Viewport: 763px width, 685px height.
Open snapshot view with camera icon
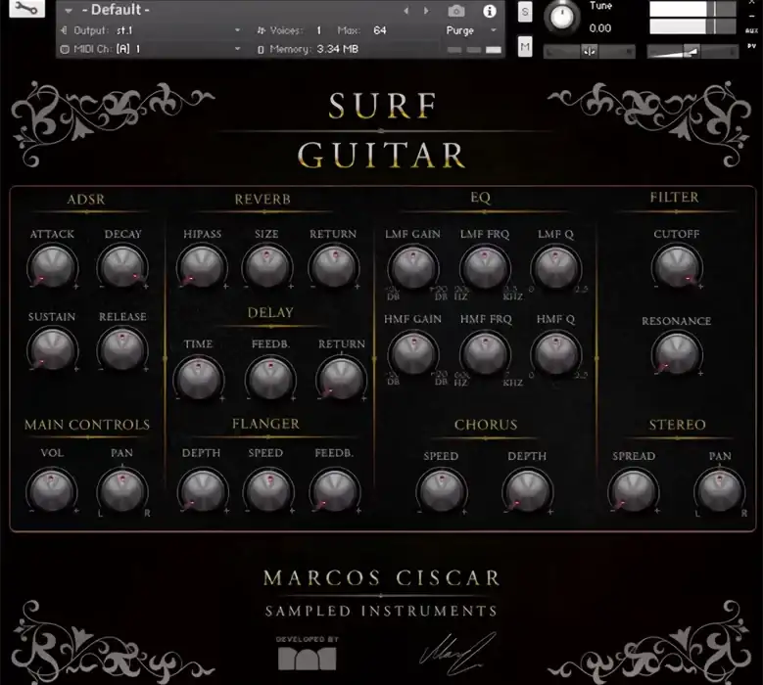[x=456, y=11]
